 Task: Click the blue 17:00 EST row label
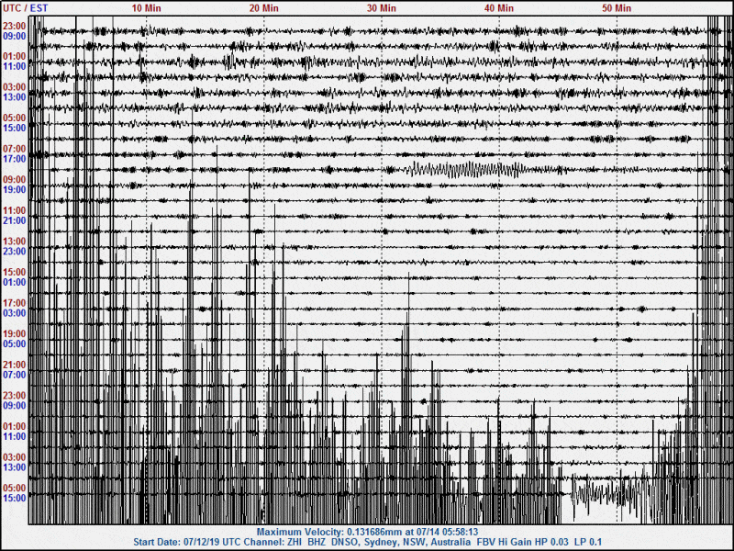coord(14,158)
